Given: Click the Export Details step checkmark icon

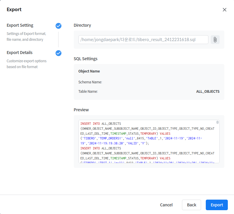Looking at the screenshot, I should tap(58, 53).
